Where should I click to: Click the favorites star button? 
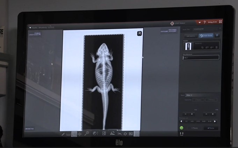[217, 35]
